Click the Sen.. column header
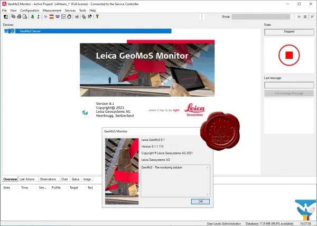The image size is (317, 226). (x=42, y=188)
